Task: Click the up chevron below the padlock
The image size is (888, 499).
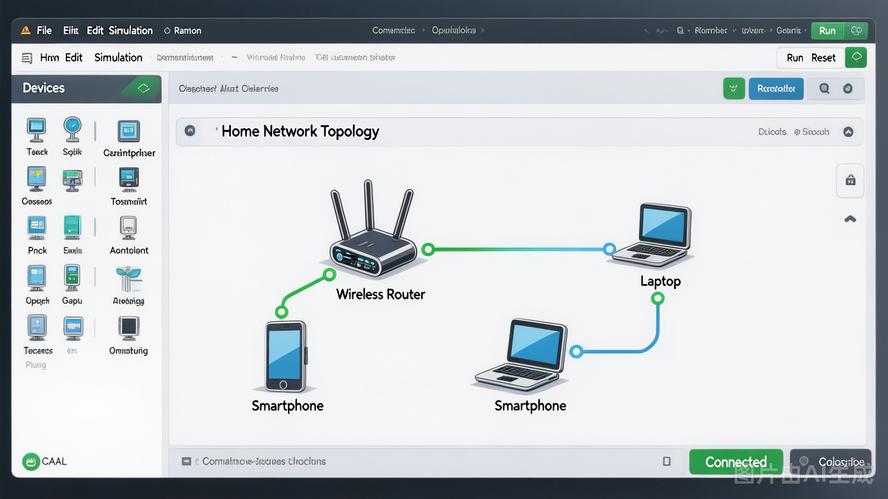Action: [850, 219]
